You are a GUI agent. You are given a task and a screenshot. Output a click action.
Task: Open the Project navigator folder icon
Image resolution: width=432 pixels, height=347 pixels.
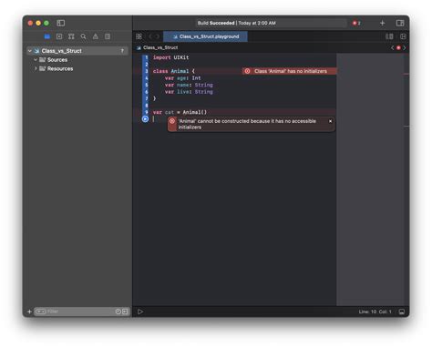(47, 36)
